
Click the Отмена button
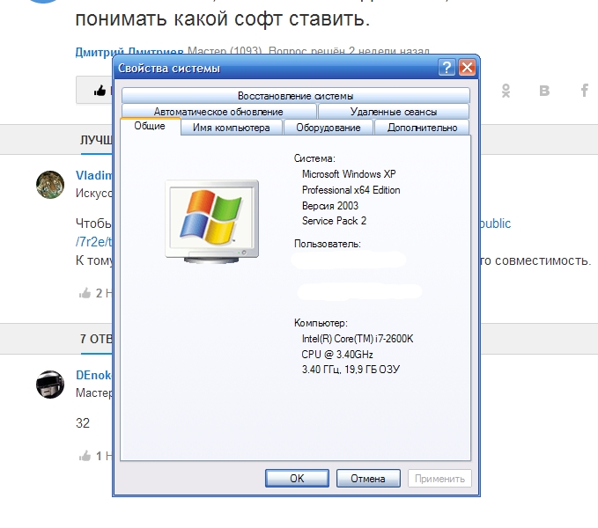[x=368, y=479]
